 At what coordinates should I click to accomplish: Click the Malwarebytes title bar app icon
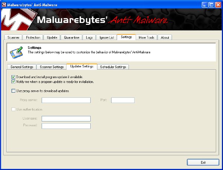[x=4, y=5]
